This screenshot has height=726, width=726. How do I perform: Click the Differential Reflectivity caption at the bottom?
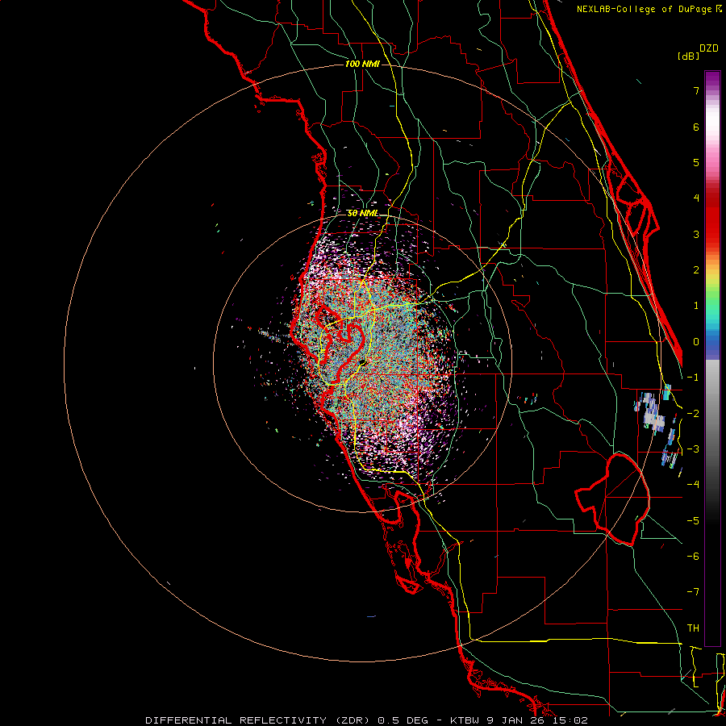366,720
